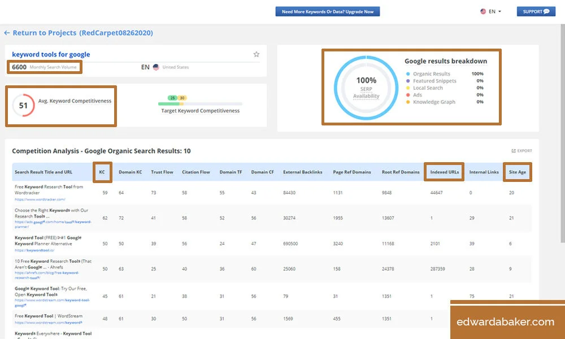Click Need More Keywords Upgrade Now button

coord(328,11)
